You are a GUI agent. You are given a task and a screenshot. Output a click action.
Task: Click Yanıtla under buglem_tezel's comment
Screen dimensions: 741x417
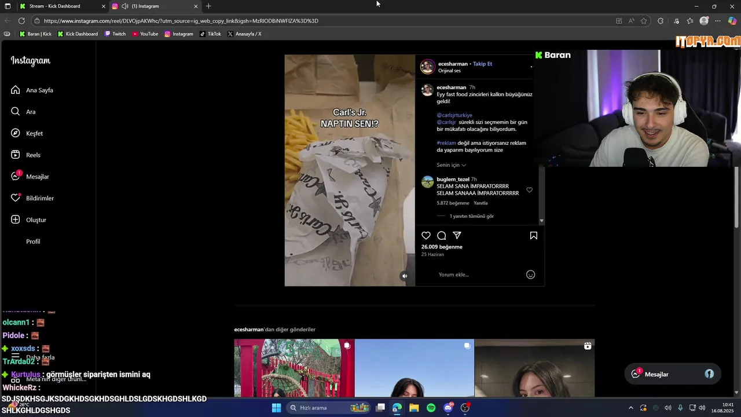(480, 203)
